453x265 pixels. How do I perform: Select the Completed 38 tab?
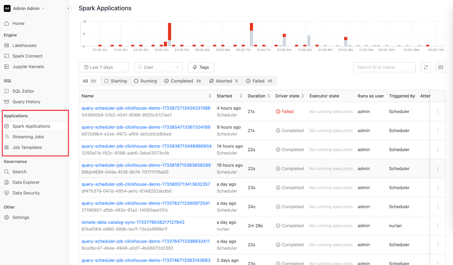tap(183, 81)
